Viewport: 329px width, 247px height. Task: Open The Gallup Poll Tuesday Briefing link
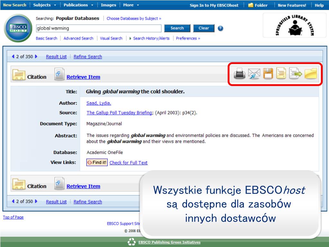coord(119,113)
